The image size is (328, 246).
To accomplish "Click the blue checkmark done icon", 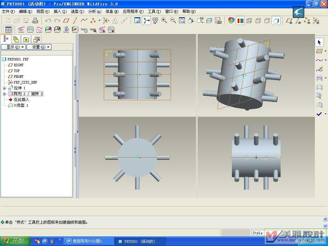I will tap(319, 114).
